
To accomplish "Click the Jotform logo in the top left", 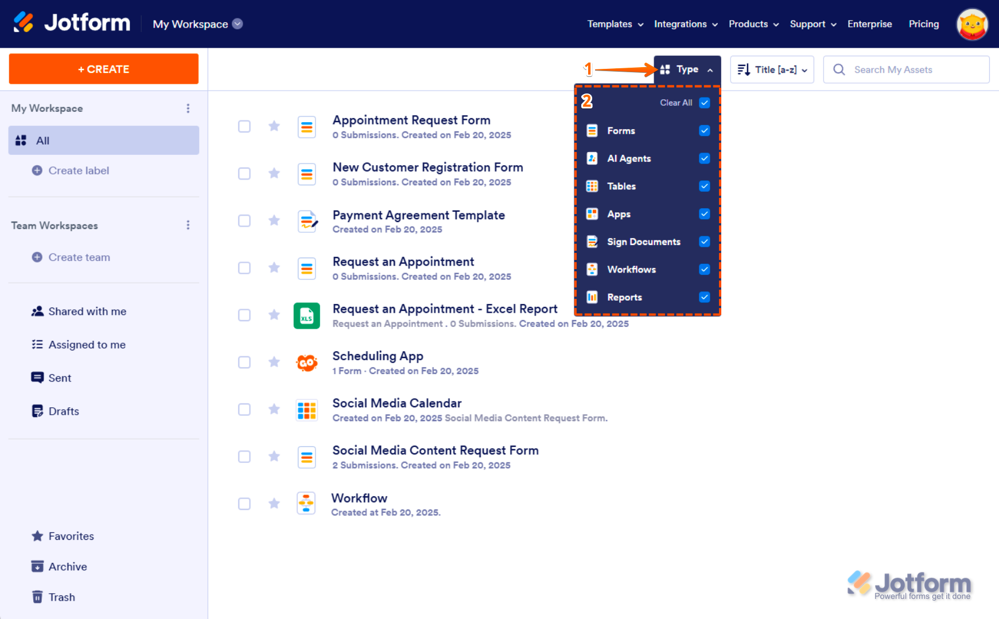I will pos(71,22).
